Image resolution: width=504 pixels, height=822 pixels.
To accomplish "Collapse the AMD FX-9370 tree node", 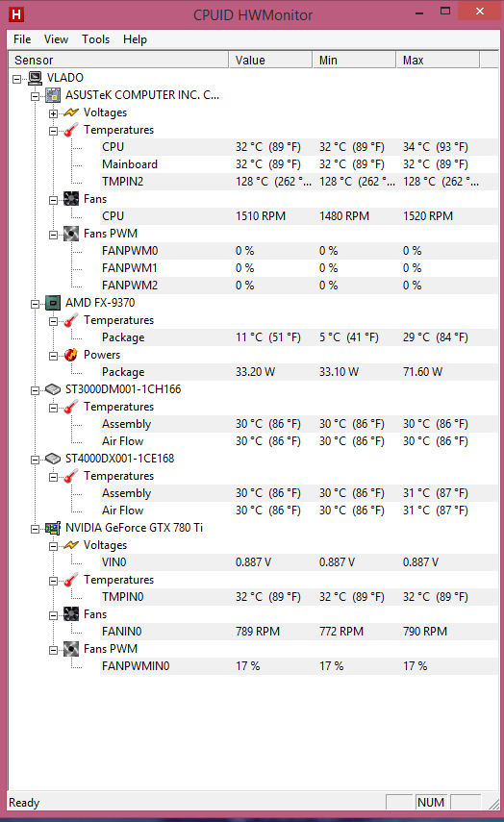I will (x=35, y=304).
